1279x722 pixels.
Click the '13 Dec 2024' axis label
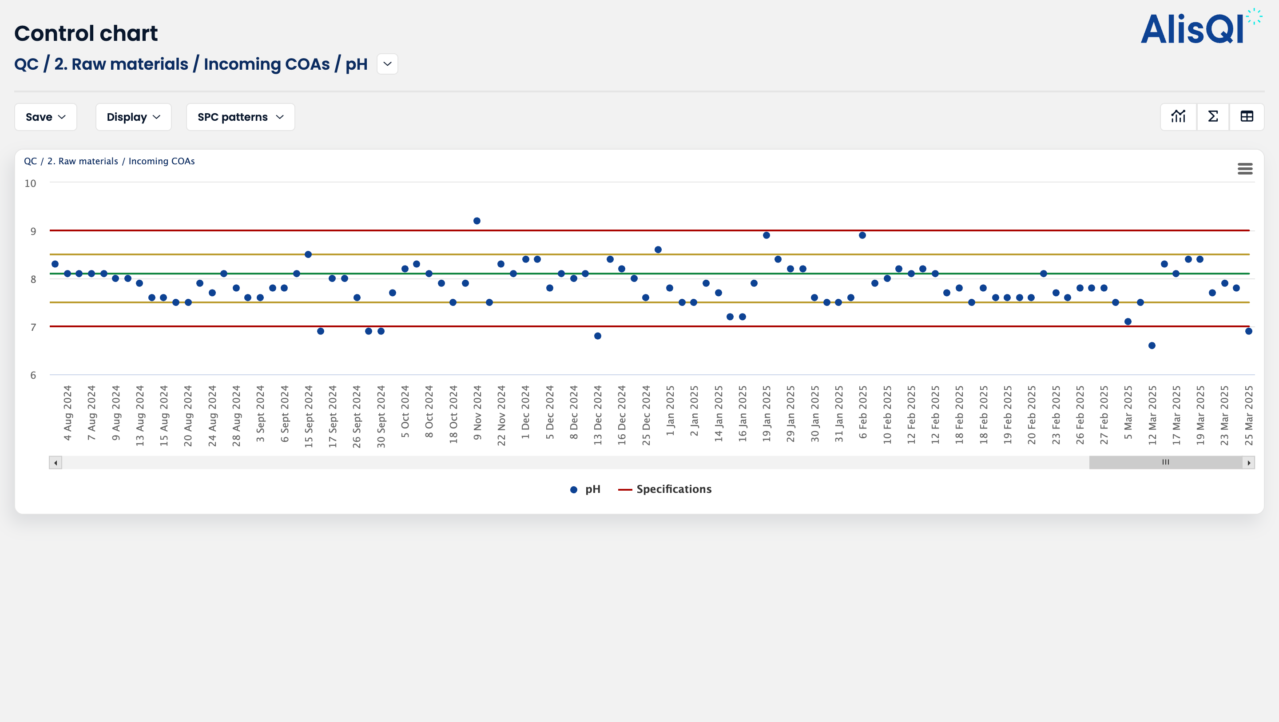[598, 415]
